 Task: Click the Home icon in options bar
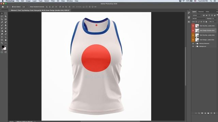pos(3,7)
